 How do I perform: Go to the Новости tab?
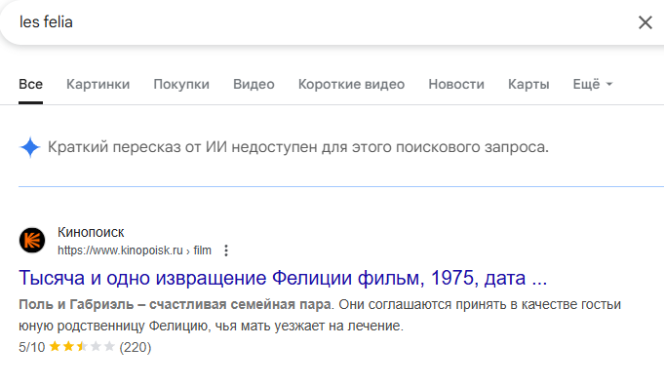pos(456,84)
